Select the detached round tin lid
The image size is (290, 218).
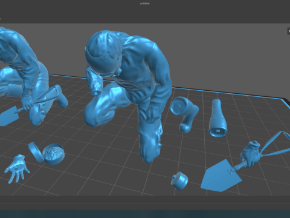tap(36, 152)
